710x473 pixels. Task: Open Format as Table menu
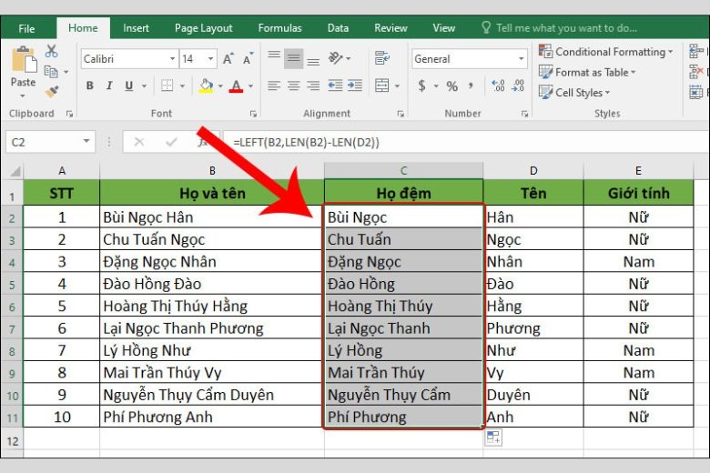(x=587, y=73)
